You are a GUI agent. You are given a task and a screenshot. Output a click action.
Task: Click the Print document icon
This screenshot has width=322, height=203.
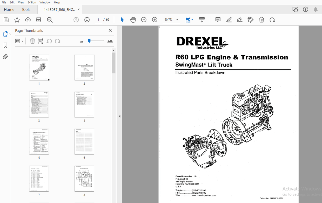coord(38,20)
